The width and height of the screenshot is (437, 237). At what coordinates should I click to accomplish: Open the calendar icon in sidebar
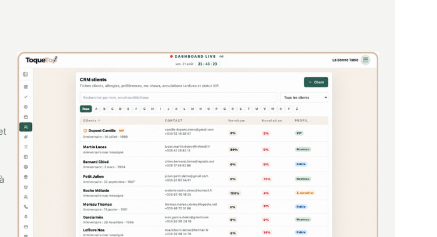tap(26, 117)
